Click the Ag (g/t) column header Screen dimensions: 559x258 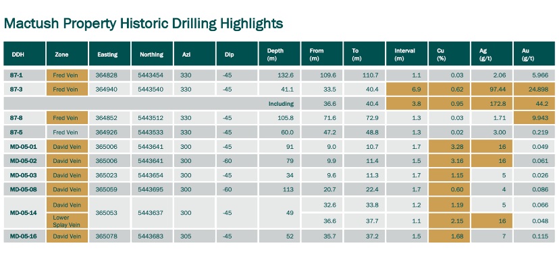[x=491, y=54]
